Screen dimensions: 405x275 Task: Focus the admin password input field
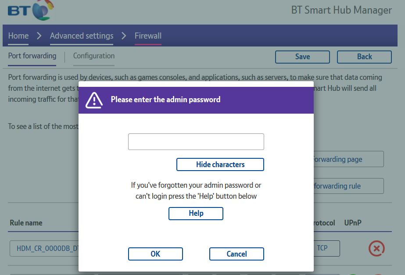[196, 142]
